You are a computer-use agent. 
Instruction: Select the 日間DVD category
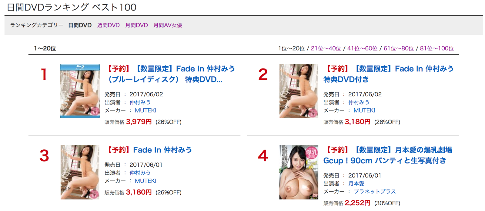click(80, 25)
